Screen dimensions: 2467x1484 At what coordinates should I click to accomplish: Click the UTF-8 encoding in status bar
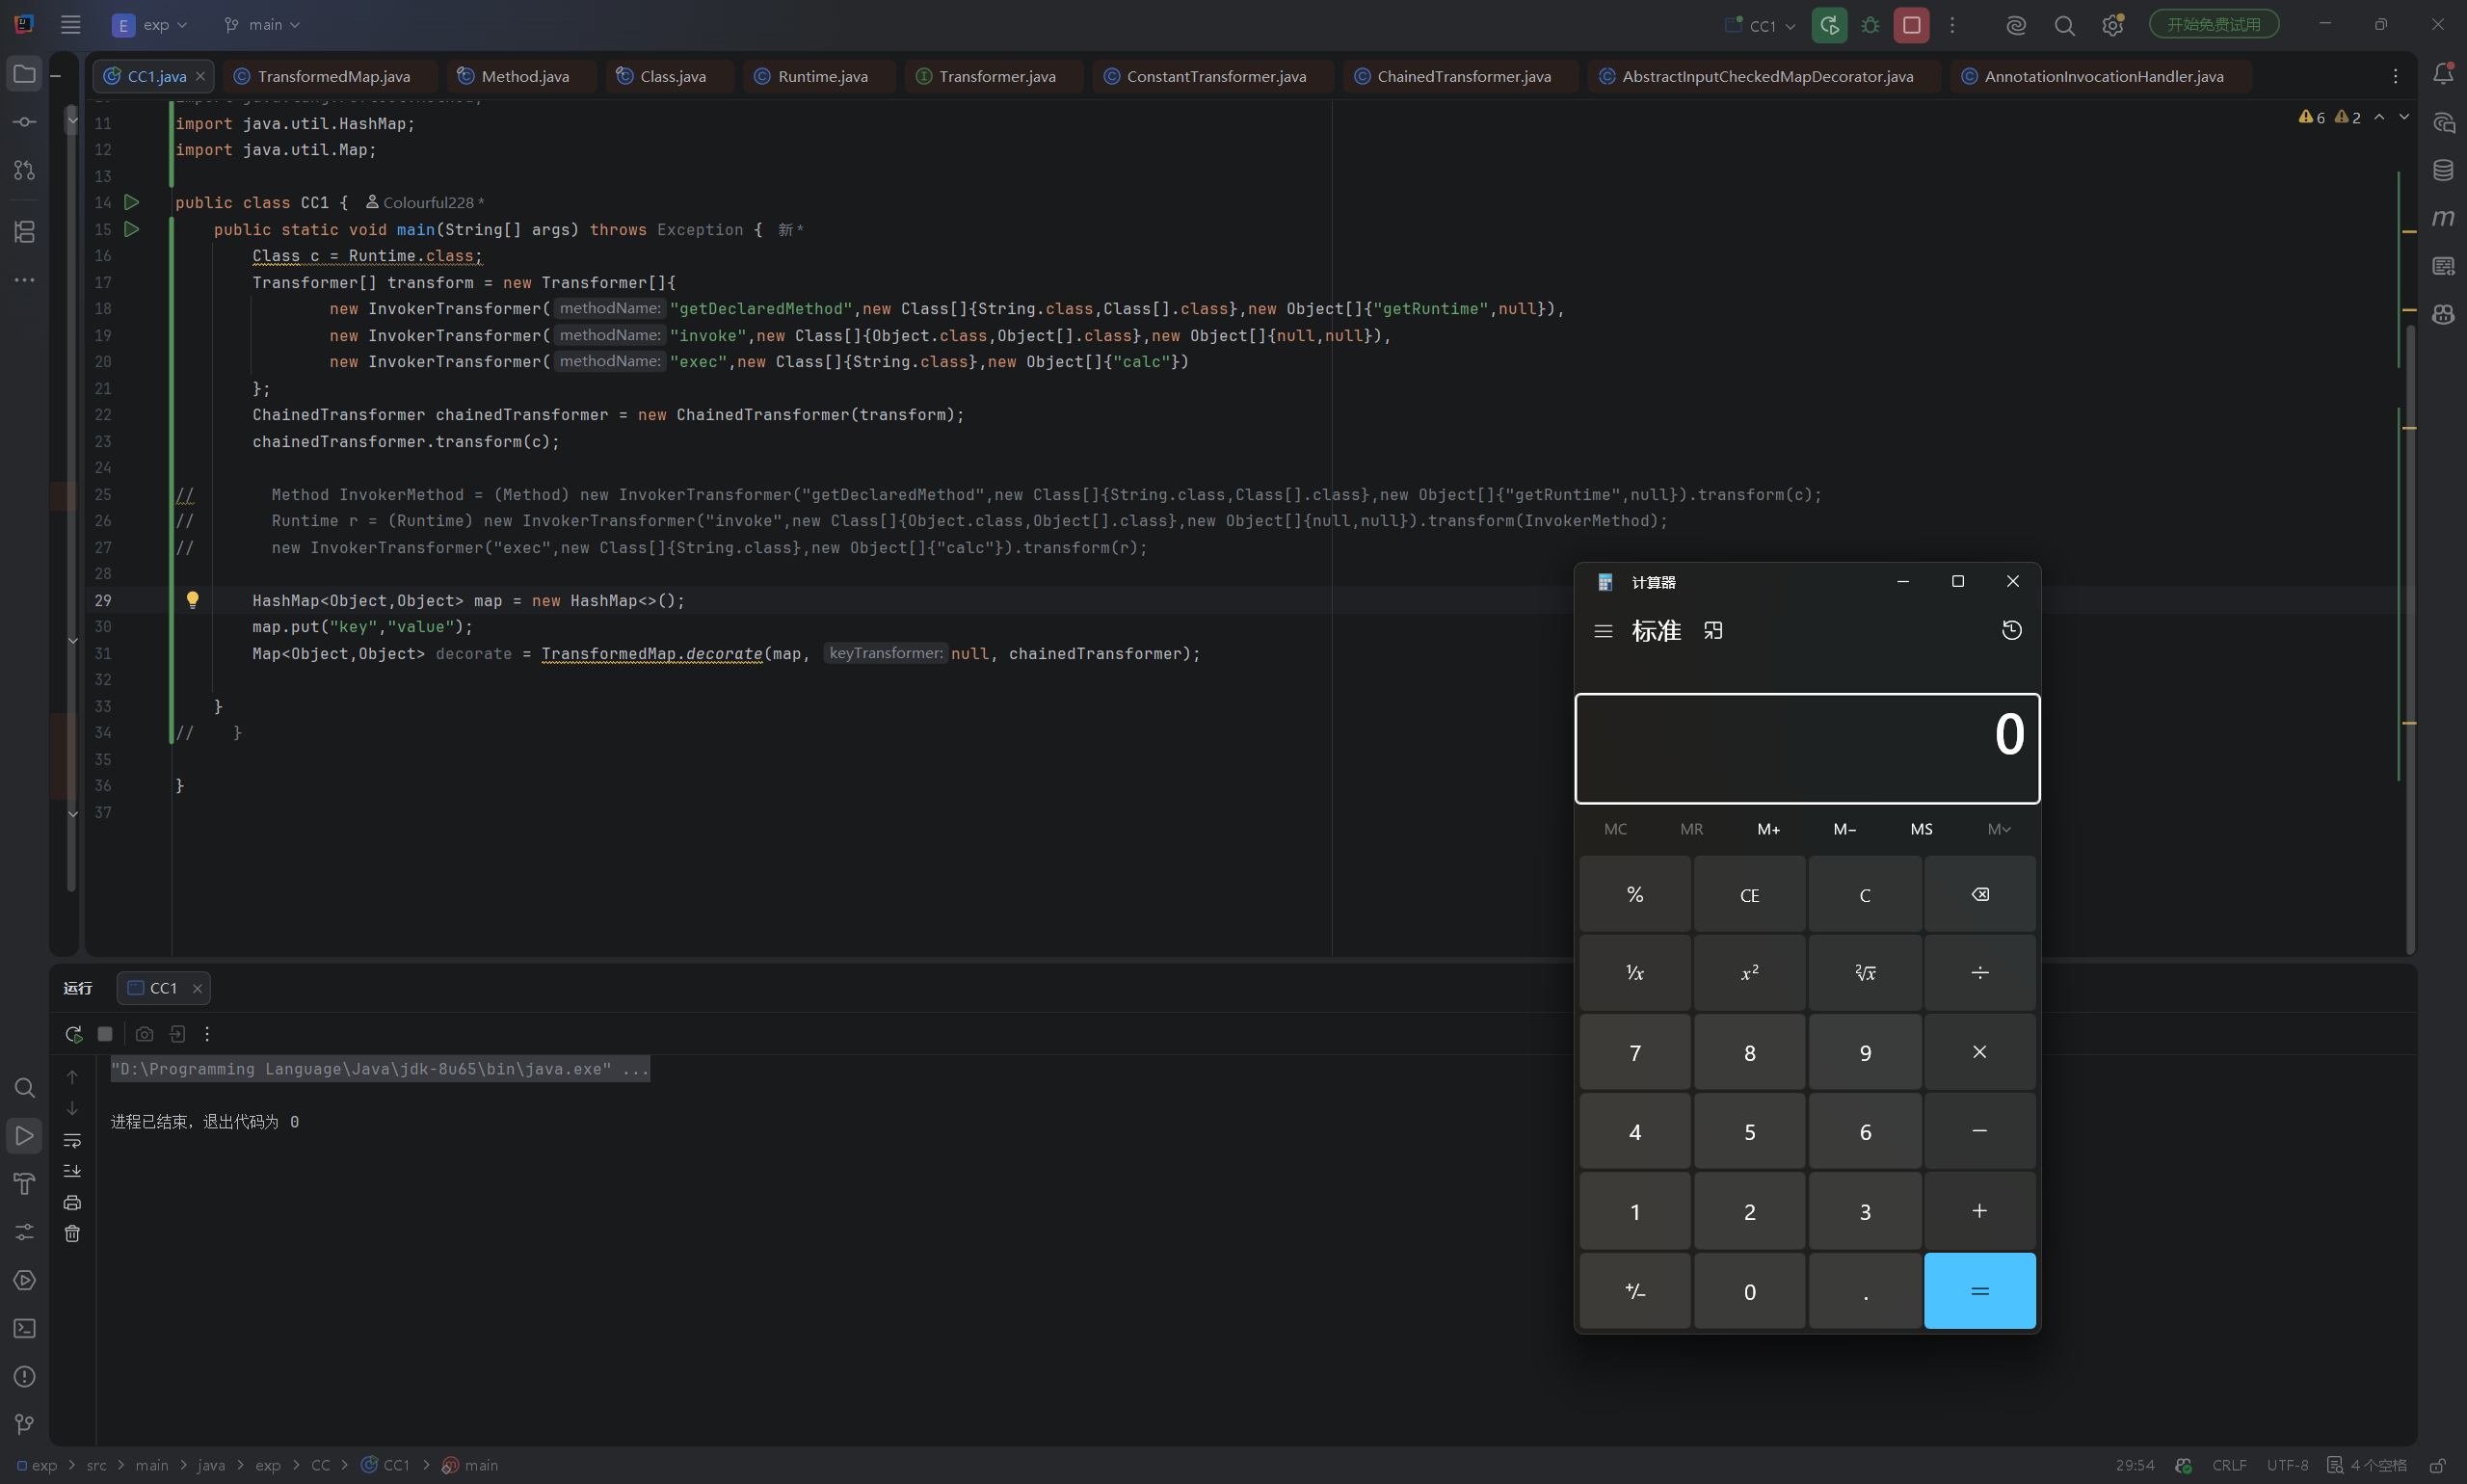click(x=2287, y=1465)
